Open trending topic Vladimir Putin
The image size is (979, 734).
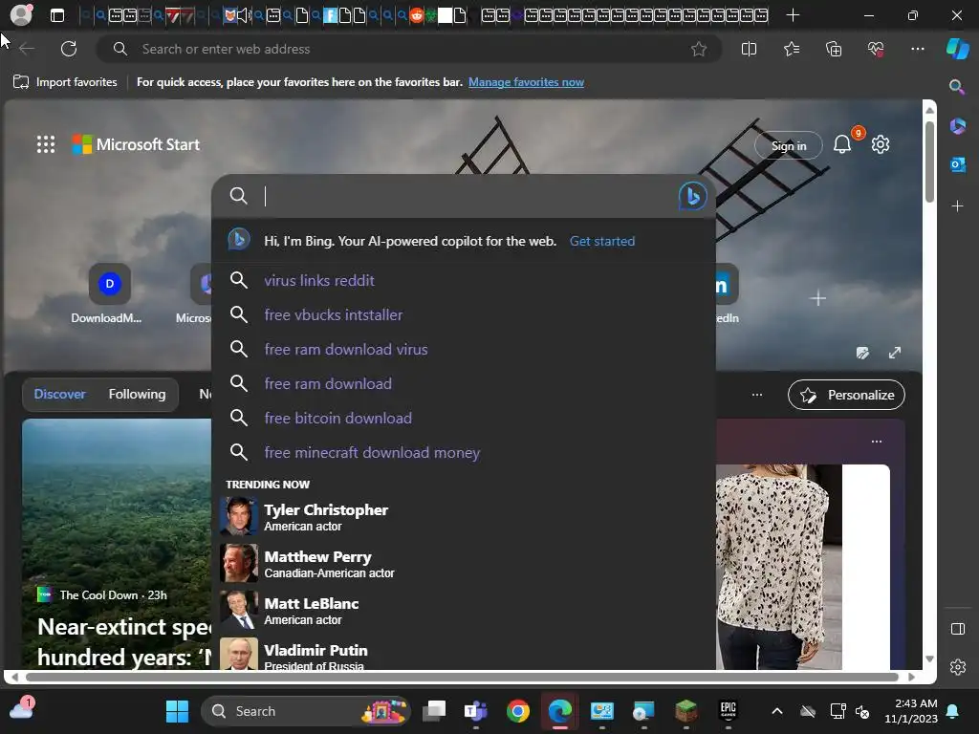[464, 654]
